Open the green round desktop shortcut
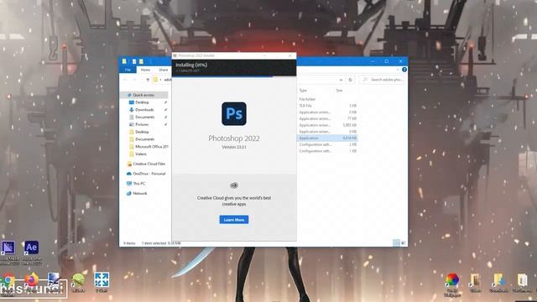Image resolution: width=537 pixels, height=302 pixels. 78,283
